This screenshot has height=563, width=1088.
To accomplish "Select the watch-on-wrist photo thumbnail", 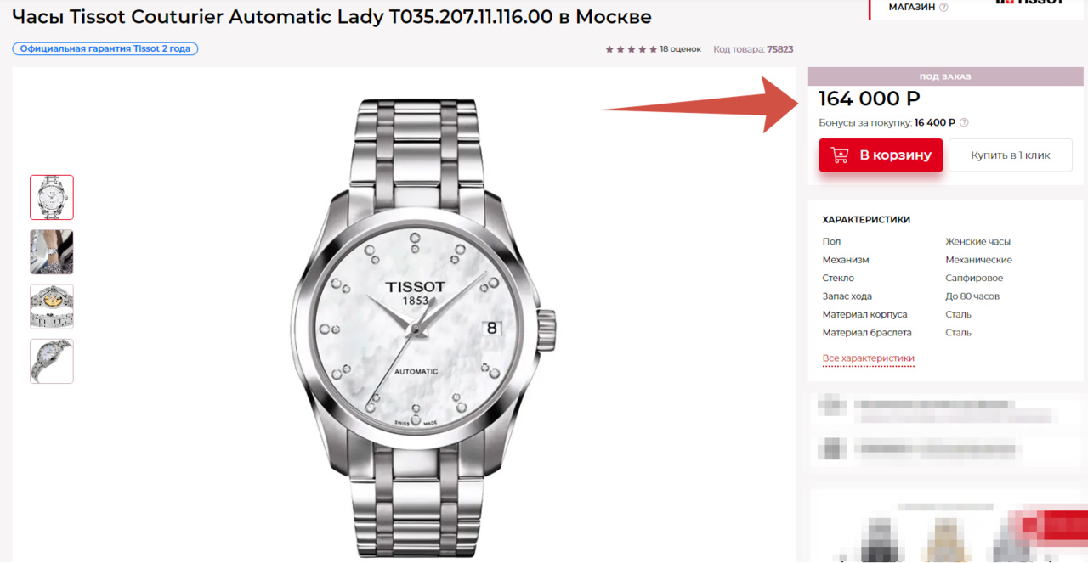I will point(52,251).
